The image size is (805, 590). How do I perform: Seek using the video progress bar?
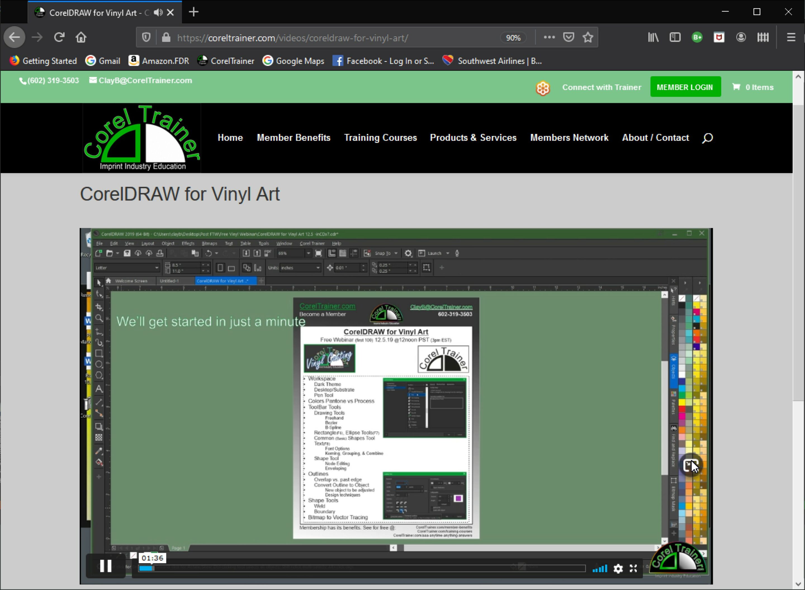pos(362,568)
